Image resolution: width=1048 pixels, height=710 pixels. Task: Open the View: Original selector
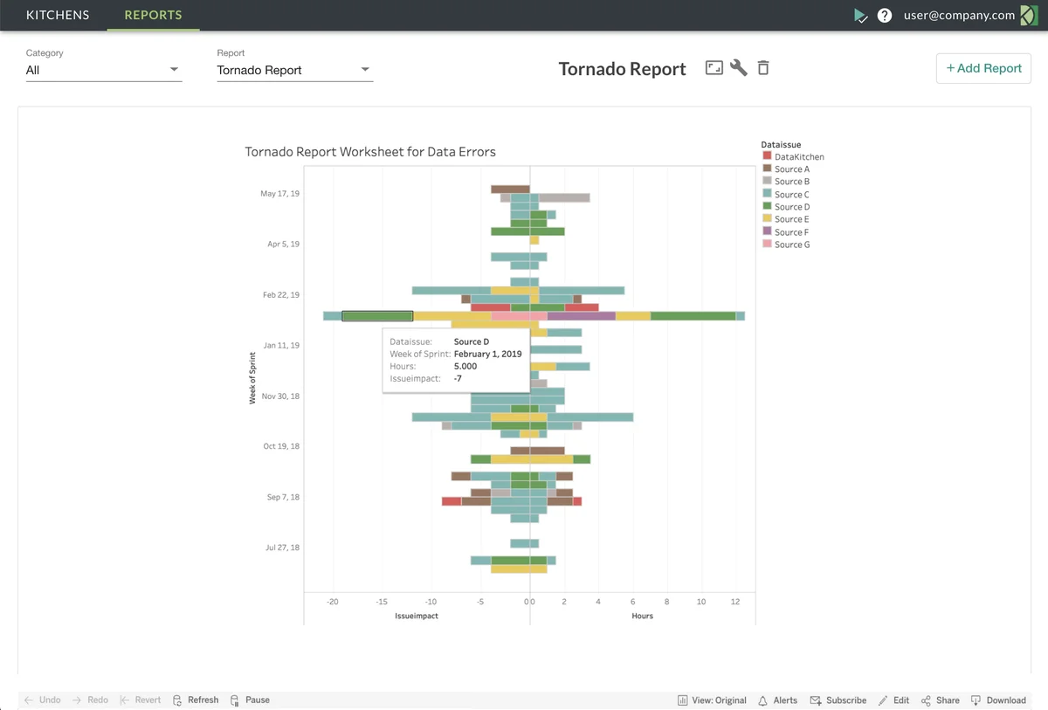pos(712,700)
